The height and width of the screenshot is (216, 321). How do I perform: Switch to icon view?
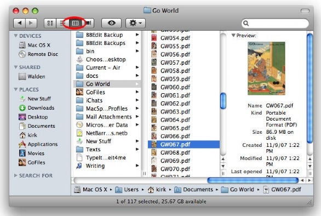(50, 23)
